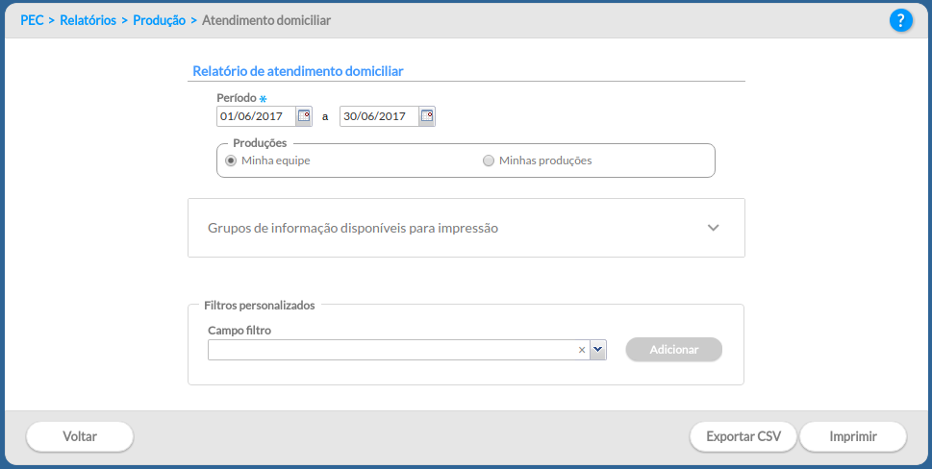This screenshot has width=932, height=469.
Task: Export the report with Exportar CSV
Action: (743, 436)
